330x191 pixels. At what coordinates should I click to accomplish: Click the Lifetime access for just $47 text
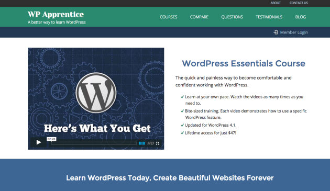[x=211, y=133]
